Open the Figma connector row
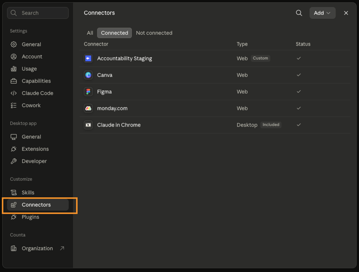This screenshot has width=359, height=272. 215,92
